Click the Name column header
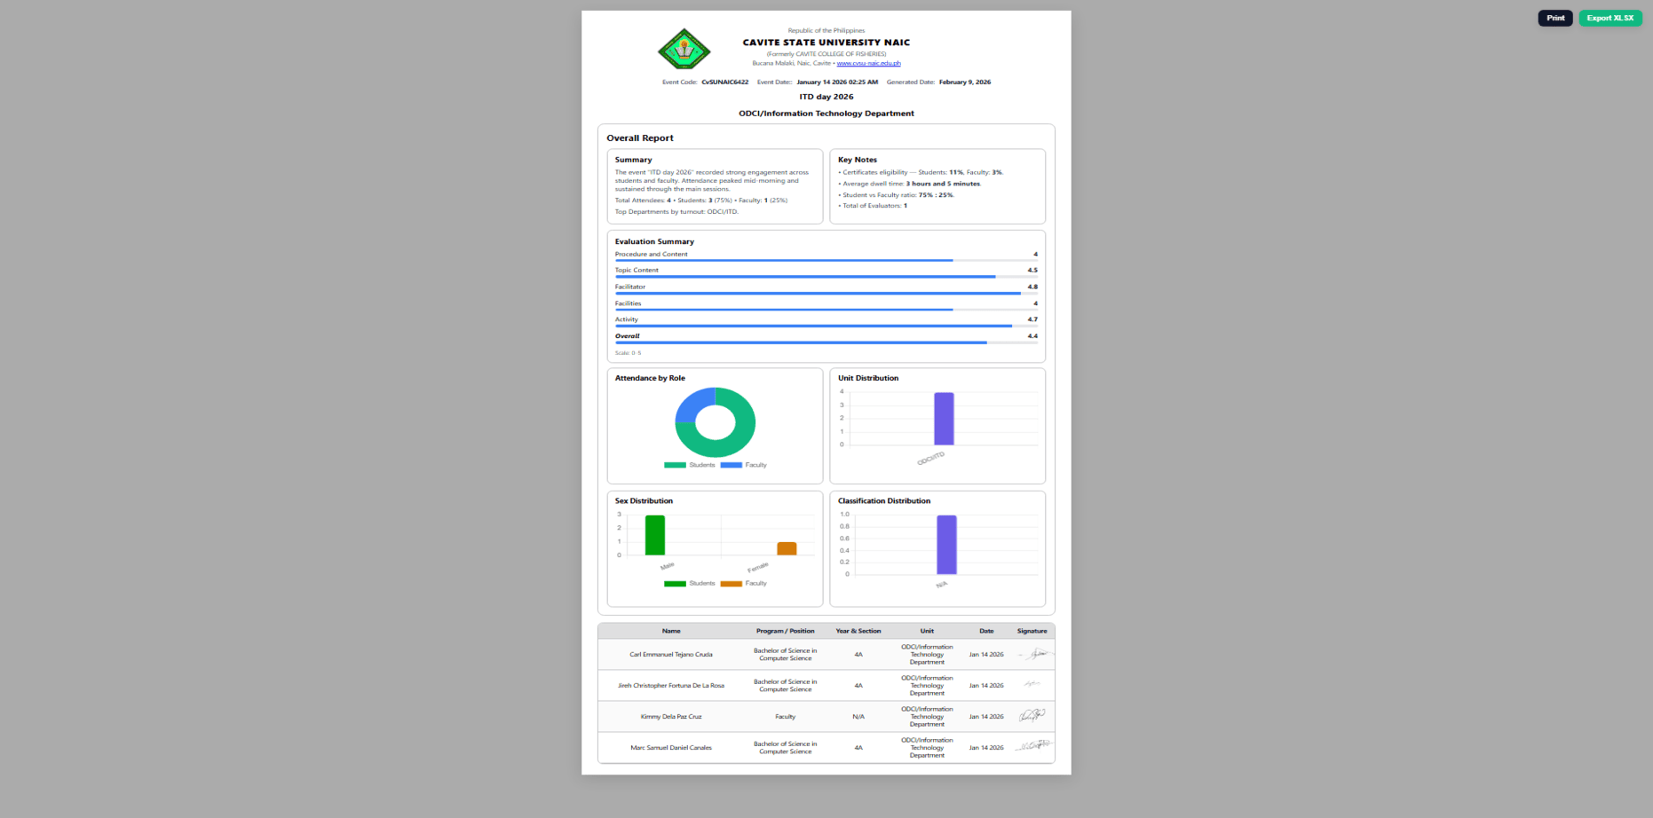Viewport: 1653px width, 818px height. 671,631
